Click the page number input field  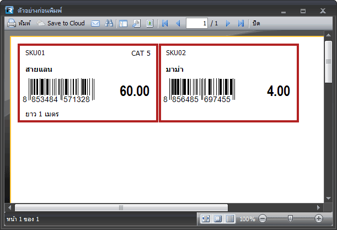click(x=196, y=24)
